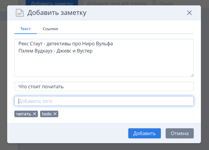Click the Добавить теги input field
The width and height of the screenshot is (209, 150).
coord(104,101)
